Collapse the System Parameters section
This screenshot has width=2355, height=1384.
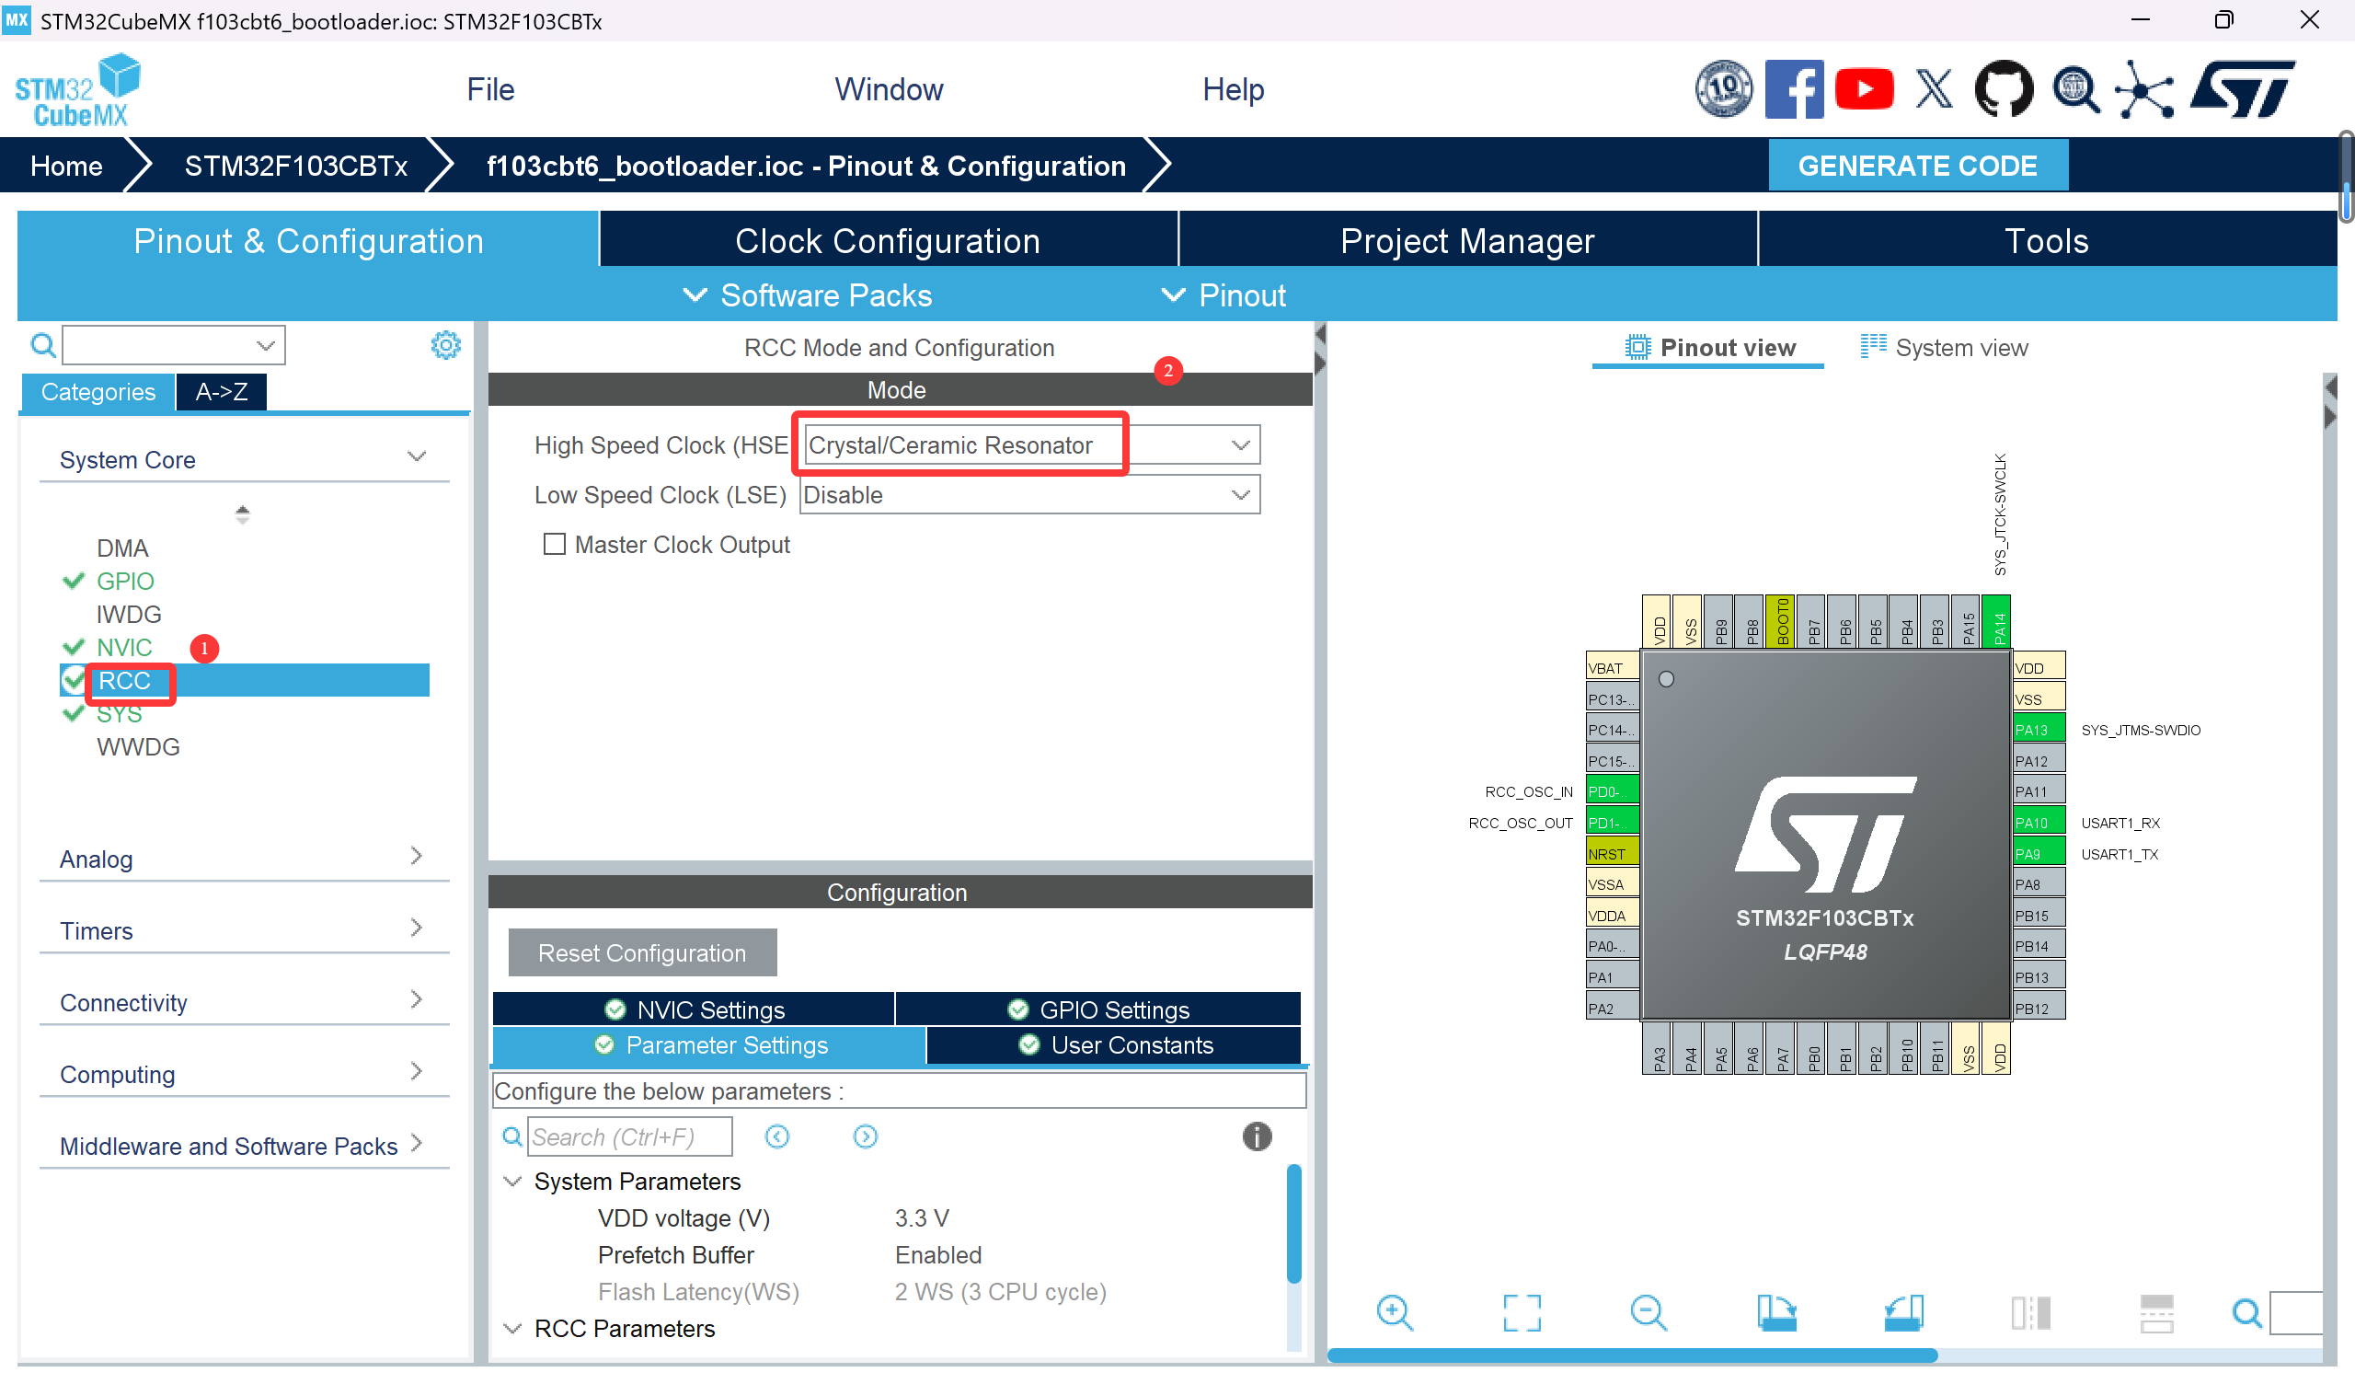coord(512,1180)
